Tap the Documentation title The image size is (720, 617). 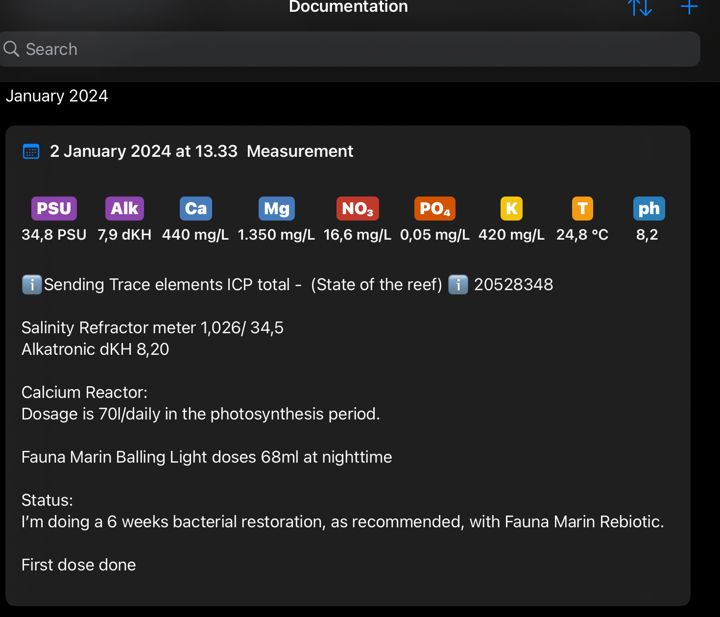point(348,7)
